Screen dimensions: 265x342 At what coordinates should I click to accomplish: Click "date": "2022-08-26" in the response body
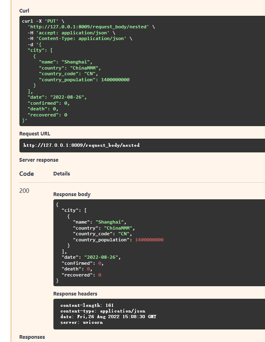pos(91,258)
